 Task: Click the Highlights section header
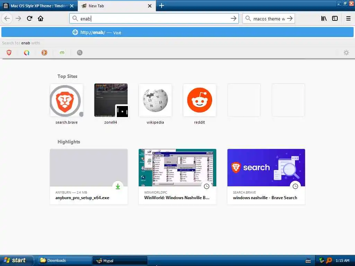point(69,142)
